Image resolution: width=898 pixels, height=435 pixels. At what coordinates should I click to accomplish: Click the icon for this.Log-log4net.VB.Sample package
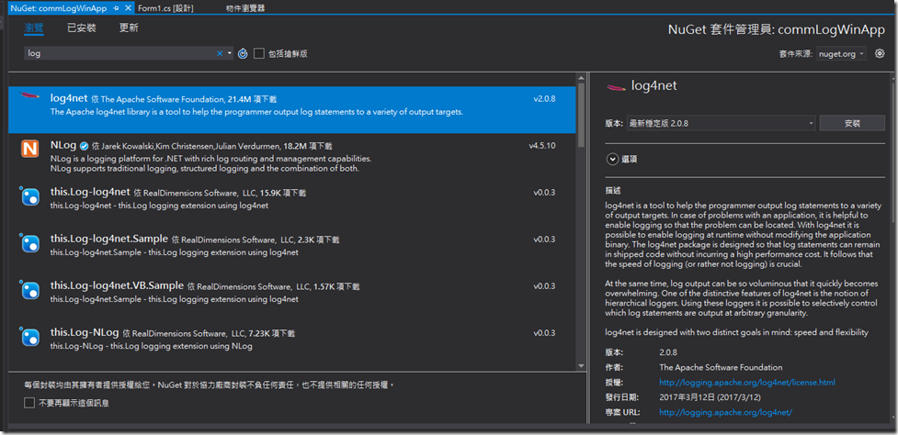[29, 290]
